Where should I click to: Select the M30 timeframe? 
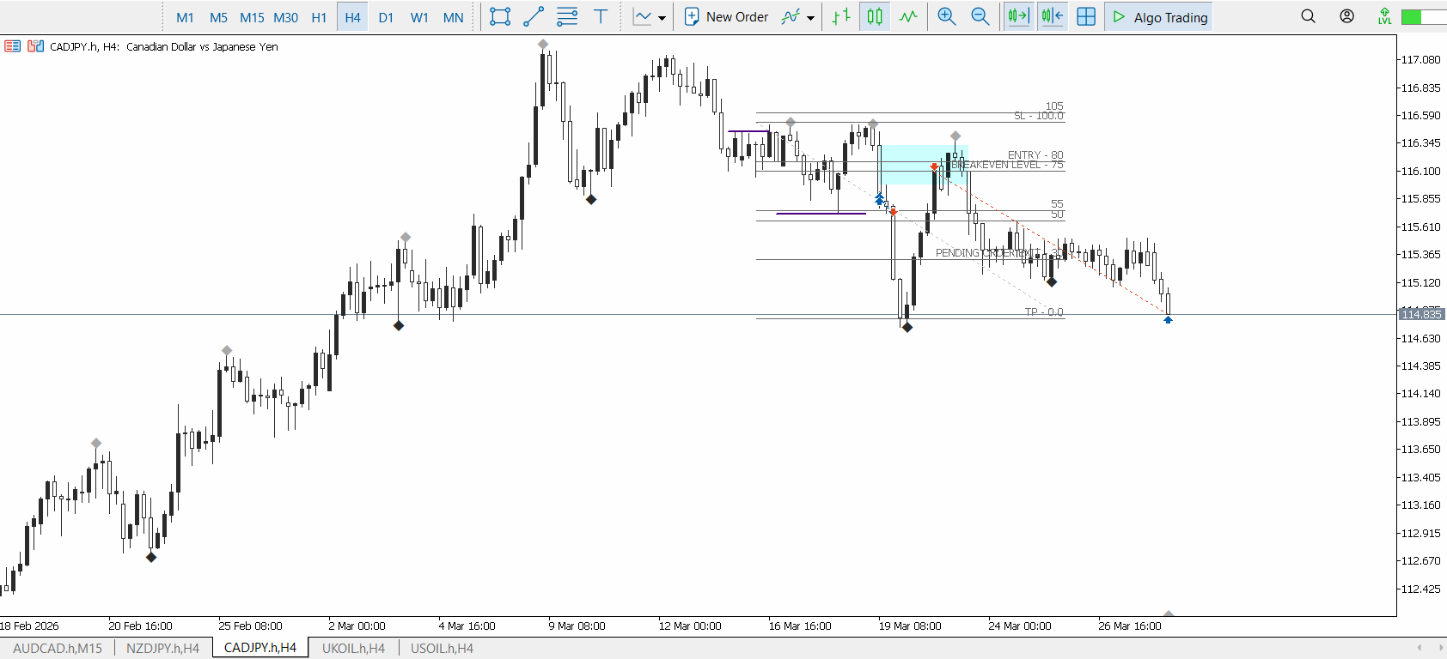click(285, 17)
